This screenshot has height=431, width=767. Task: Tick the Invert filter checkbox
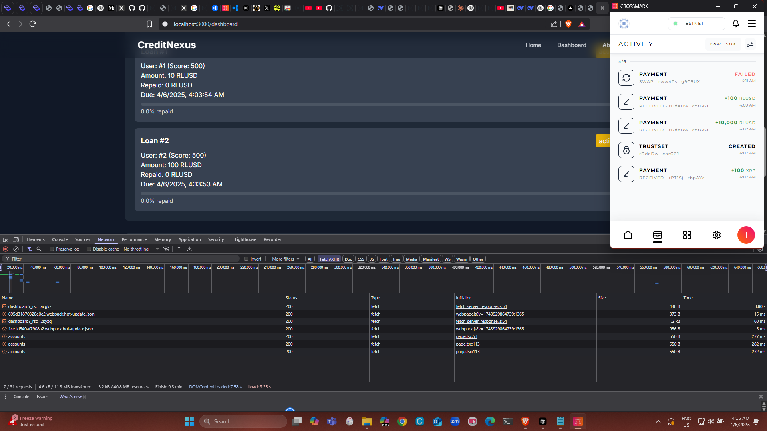tap(246, 259)
